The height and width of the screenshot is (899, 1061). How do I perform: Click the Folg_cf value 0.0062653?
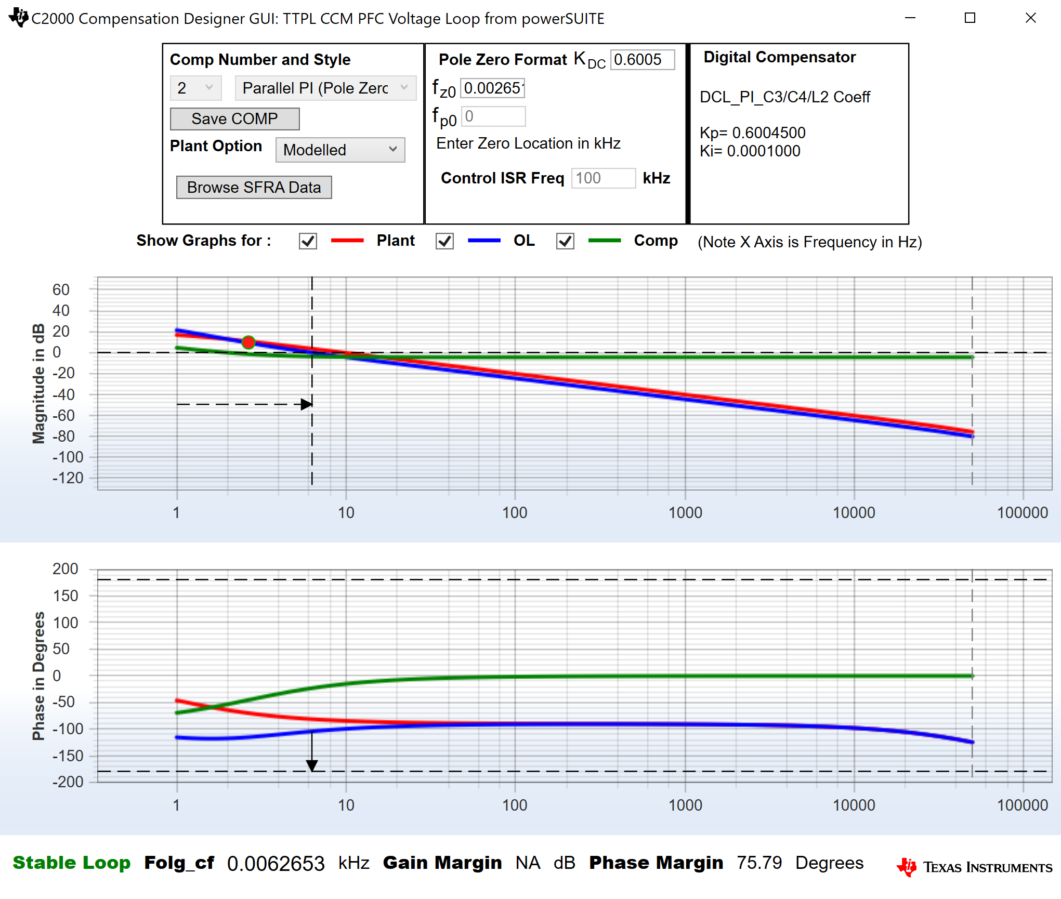pyautogui.click(x=276, y=864)
